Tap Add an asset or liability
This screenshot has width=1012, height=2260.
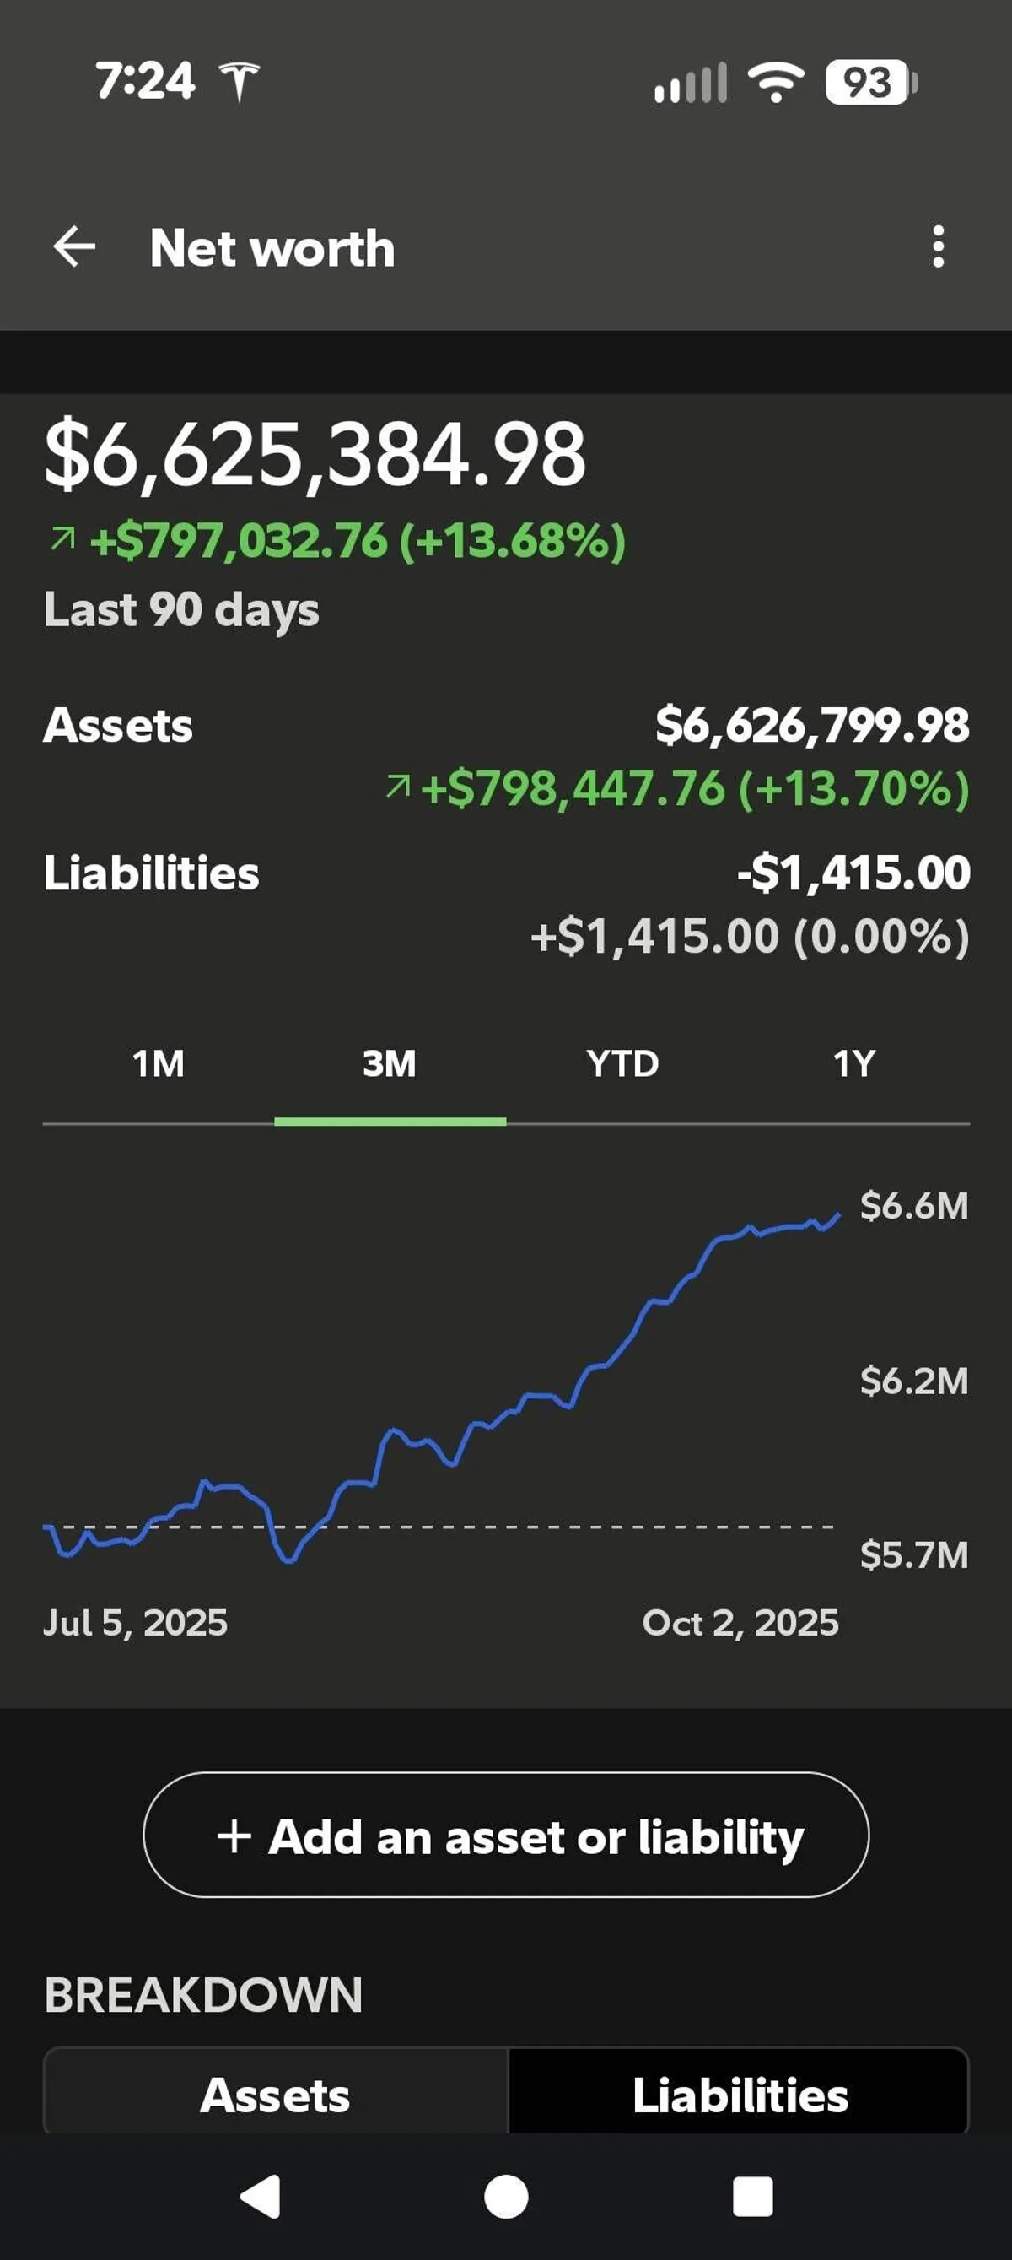click(x=506, y=1836)
